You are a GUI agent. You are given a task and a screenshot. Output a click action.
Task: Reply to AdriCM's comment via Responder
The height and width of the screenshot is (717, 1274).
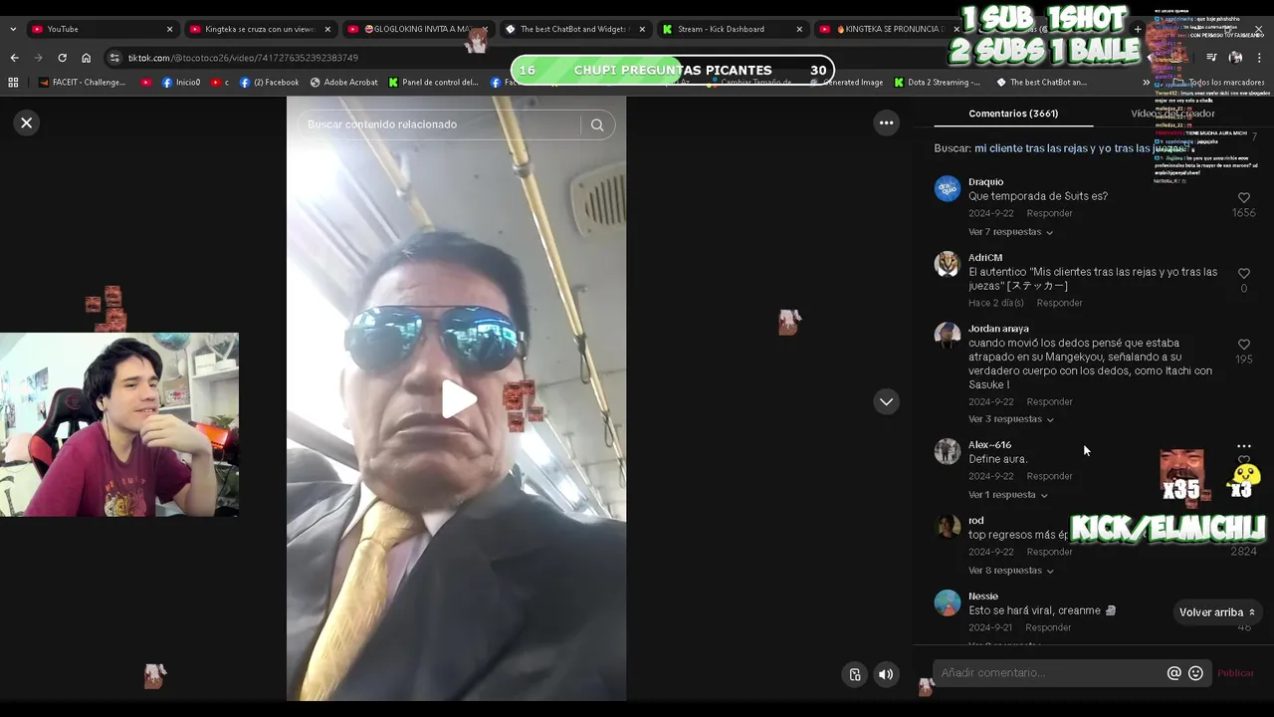[1059, 303]
